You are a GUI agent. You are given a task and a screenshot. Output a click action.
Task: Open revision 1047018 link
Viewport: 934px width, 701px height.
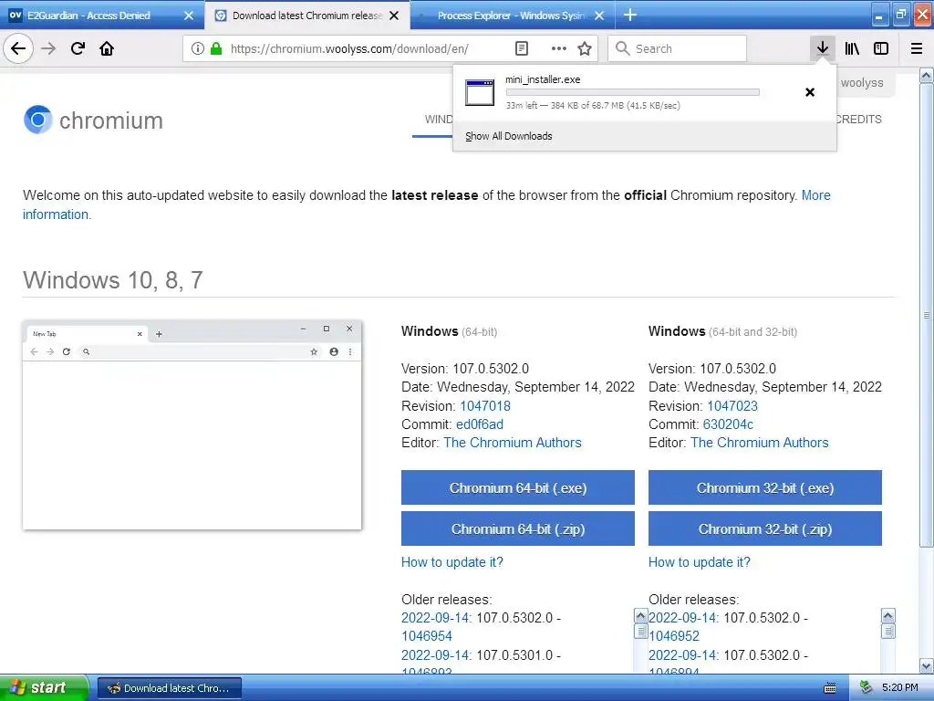point(485,406)
